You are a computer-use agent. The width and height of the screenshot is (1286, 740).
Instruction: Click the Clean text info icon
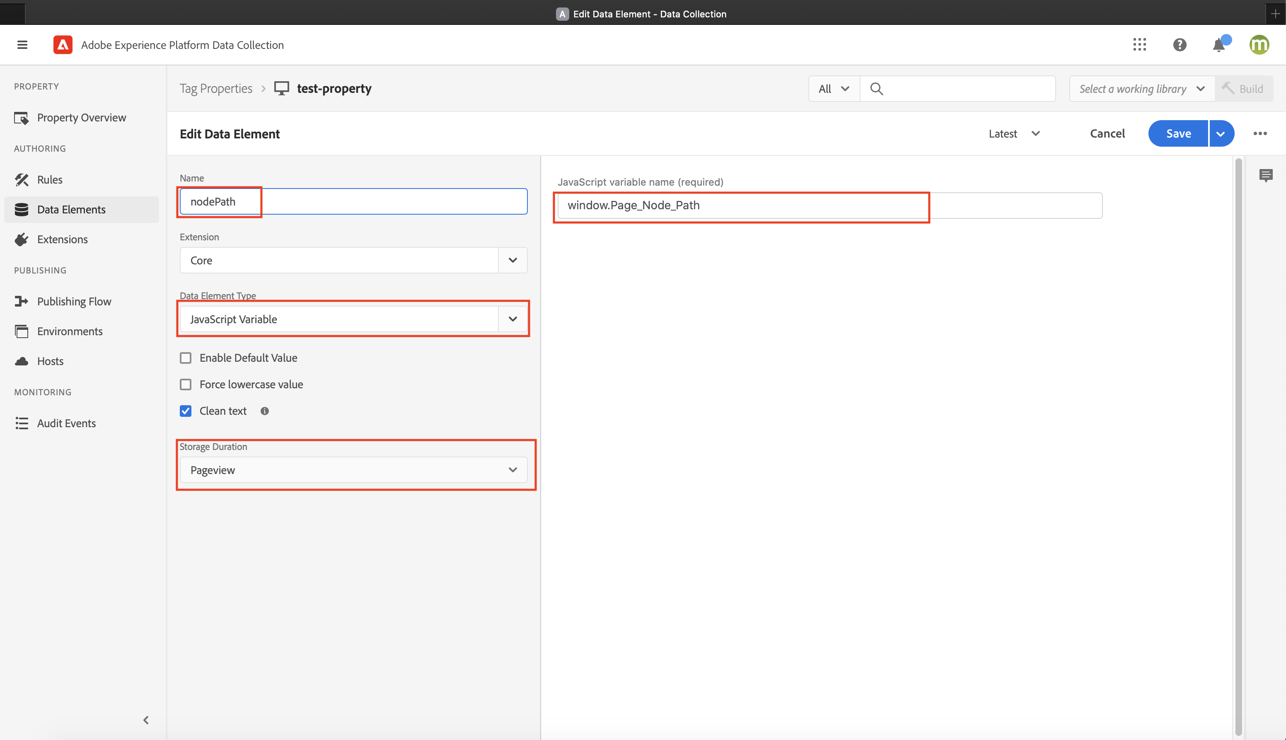point(265,411)
